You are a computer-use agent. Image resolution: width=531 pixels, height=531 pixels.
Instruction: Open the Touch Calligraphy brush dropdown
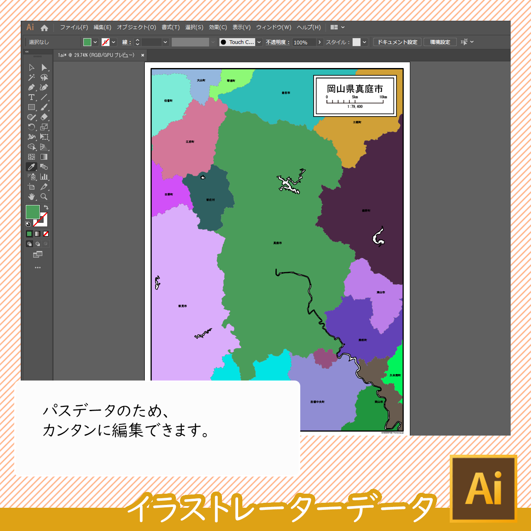(x=259, y=42)
